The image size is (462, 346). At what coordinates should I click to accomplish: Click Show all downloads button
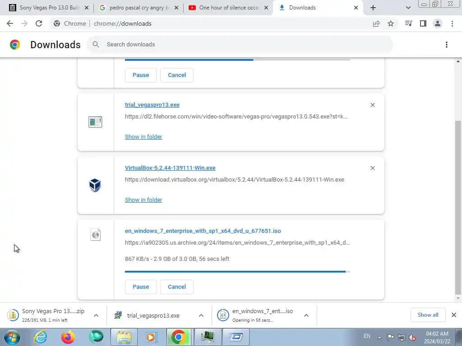428,315
